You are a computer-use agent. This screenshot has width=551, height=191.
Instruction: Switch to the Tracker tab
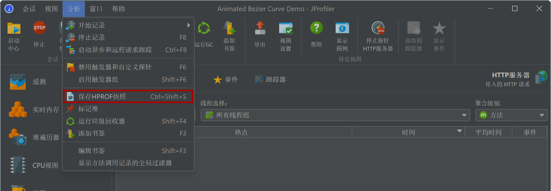270,80
